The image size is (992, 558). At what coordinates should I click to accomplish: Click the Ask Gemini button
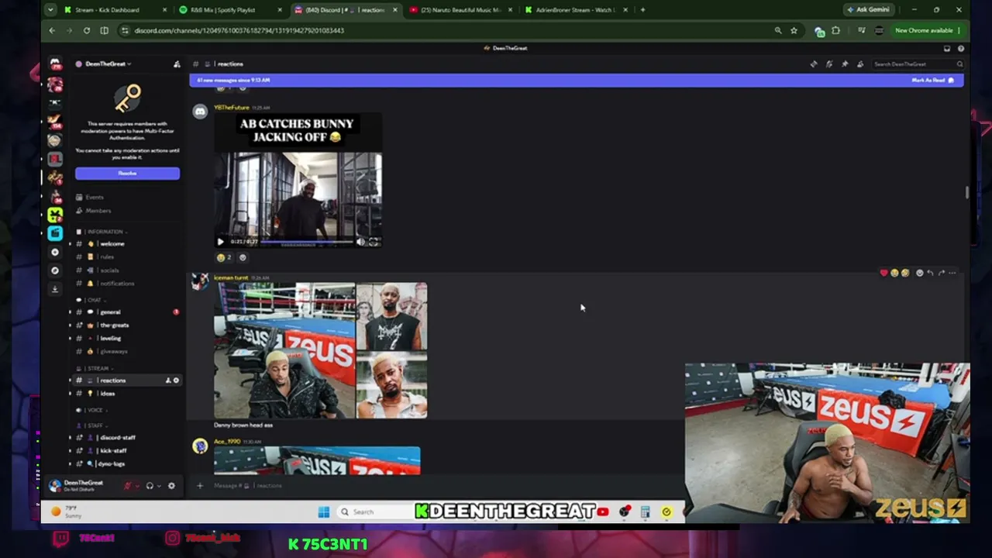pyautogui.click(x=868, y=10)
